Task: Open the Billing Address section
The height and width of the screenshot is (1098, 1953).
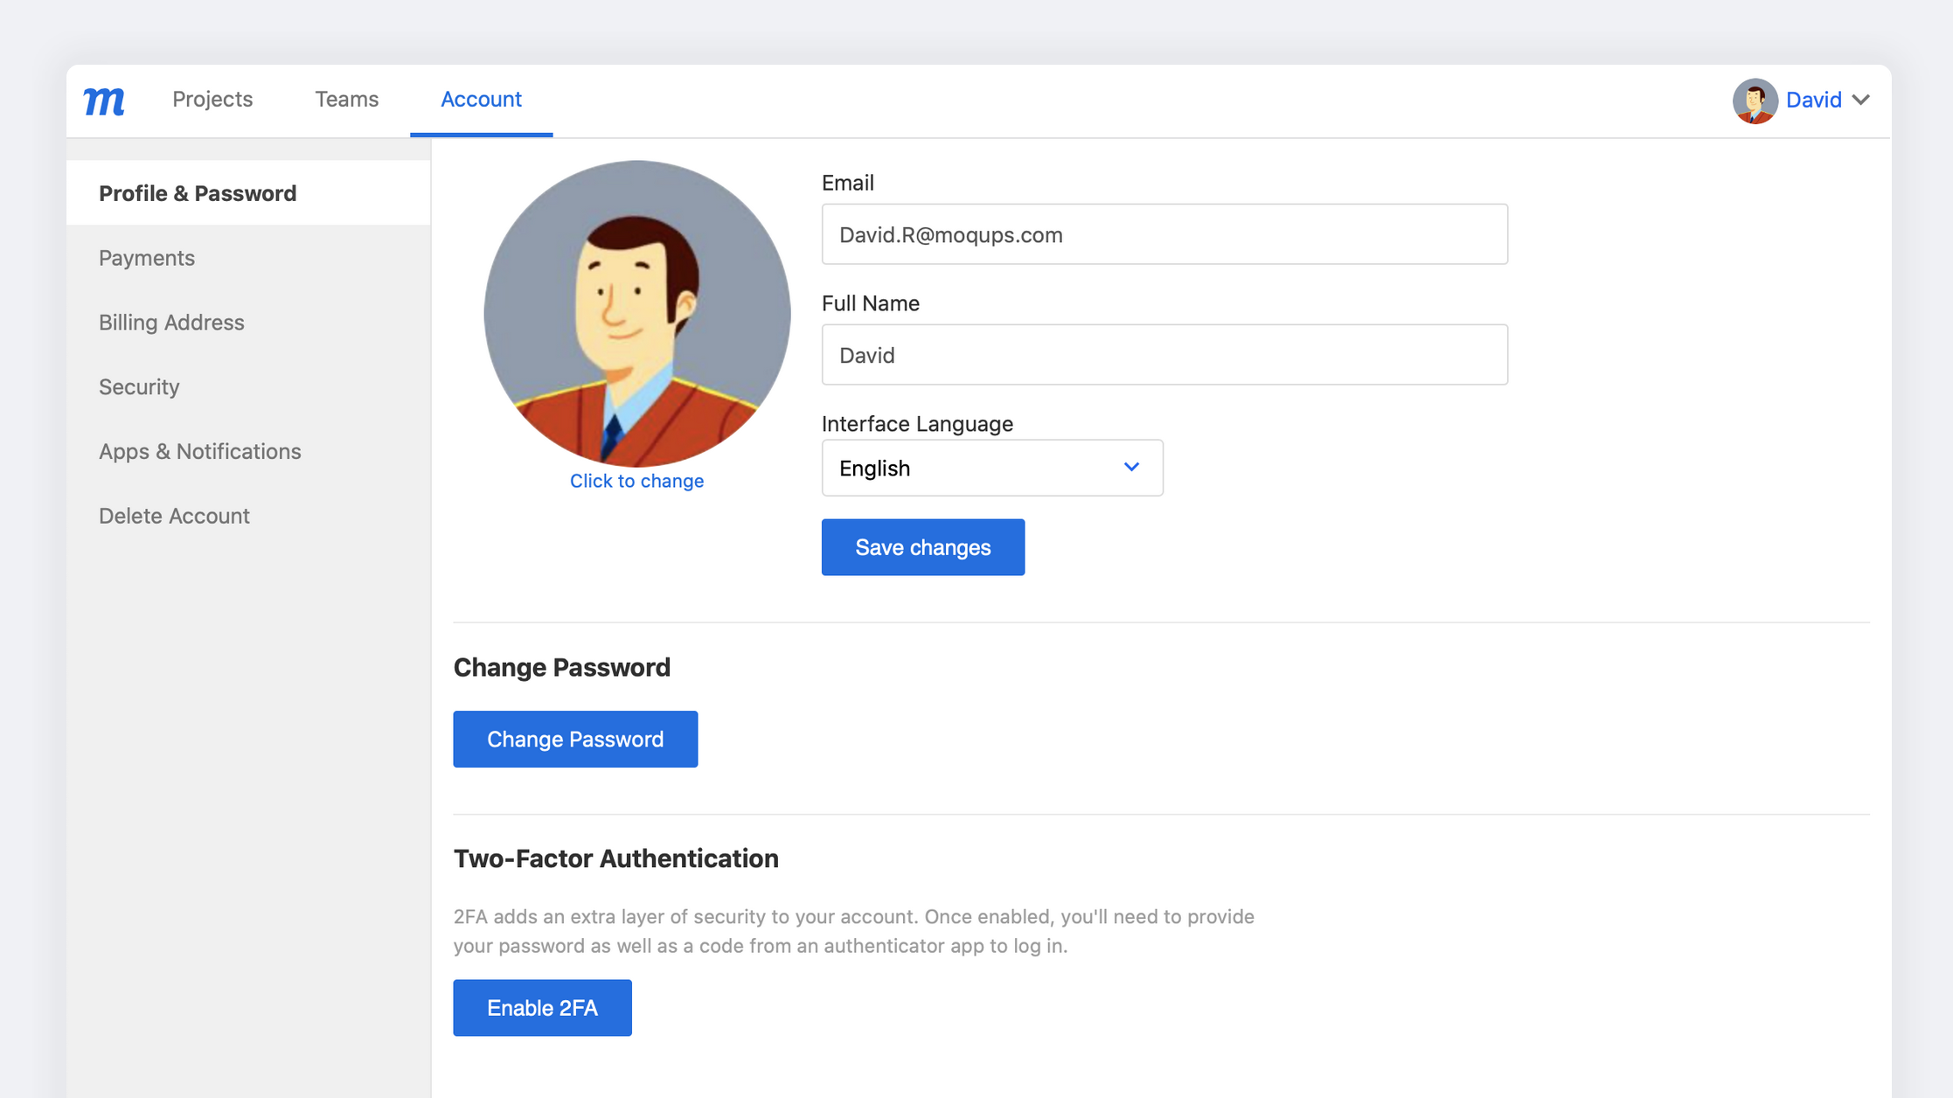Action: 171,322
